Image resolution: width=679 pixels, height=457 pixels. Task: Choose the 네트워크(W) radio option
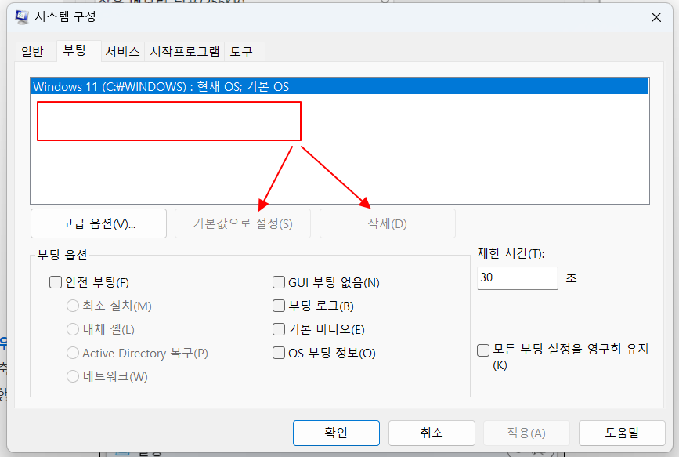73,376
